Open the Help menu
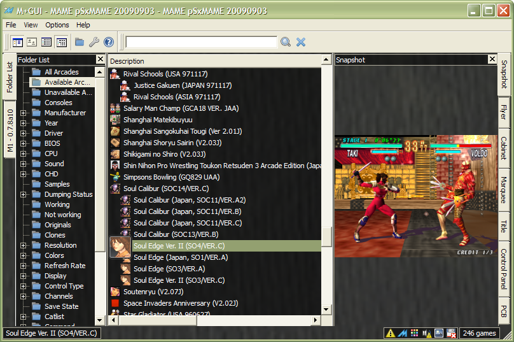The image size is (514, 342). [83, 25]
